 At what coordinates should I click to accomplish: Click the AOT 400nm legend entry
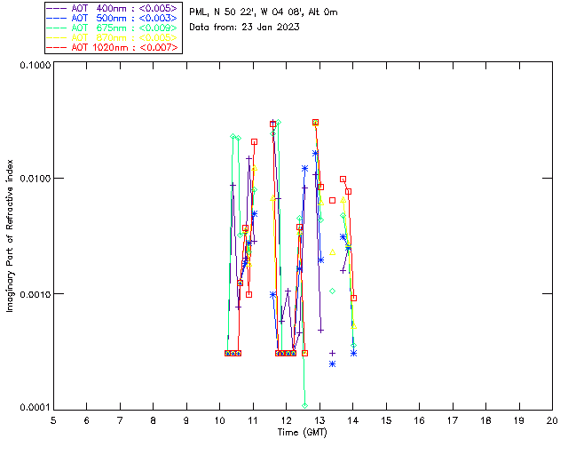[x=113, y=8]
